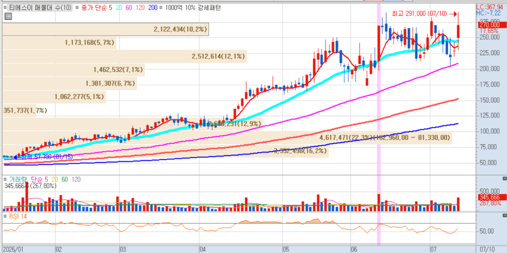Click the orange 20 legend in volume panel
The image size is (507, 253).
tap(55, 180)
